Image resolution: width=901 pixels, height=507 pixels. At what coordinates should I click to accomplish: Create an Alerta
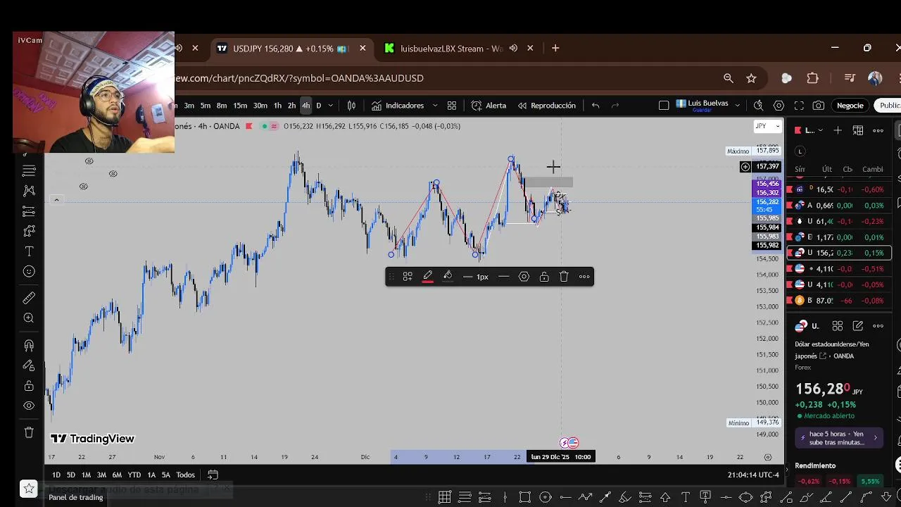point(489,106)
